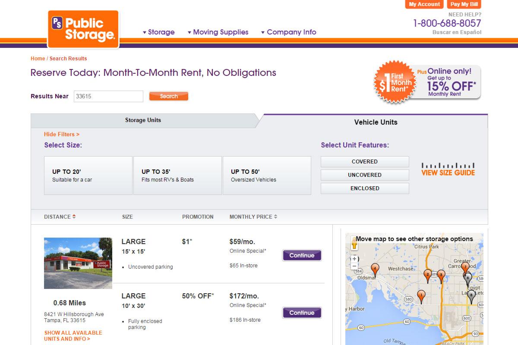Select map pin number 1
Screen dimensions: 518x345
[421, 295]
